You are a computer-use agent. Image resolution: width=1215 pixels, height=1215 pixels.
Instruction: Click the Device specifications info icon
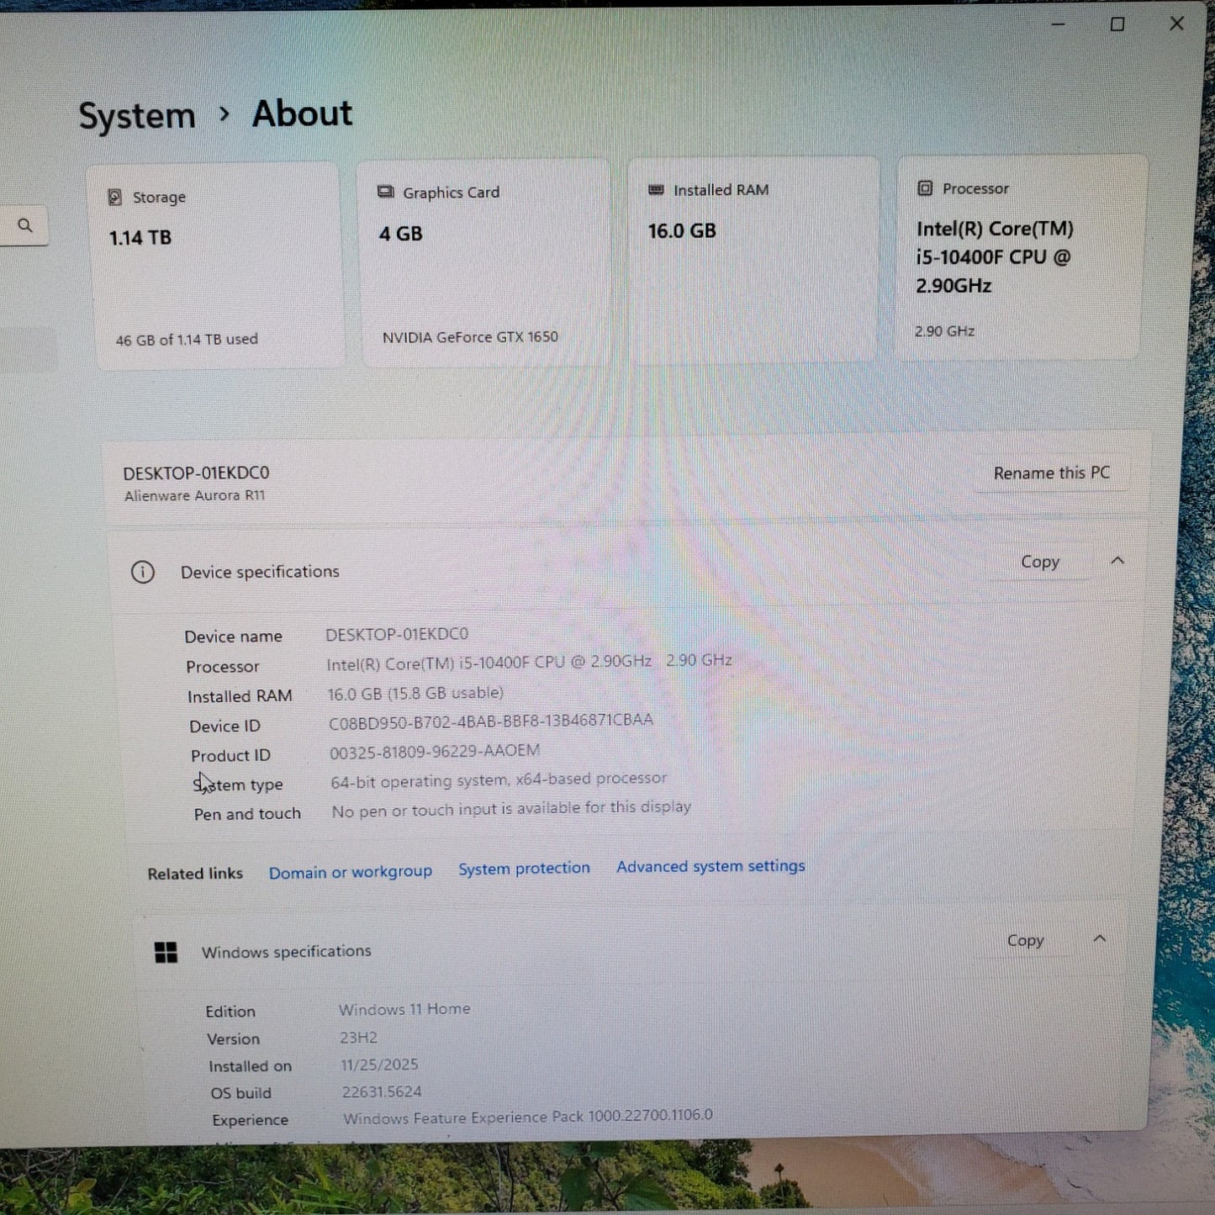[143, 573]
